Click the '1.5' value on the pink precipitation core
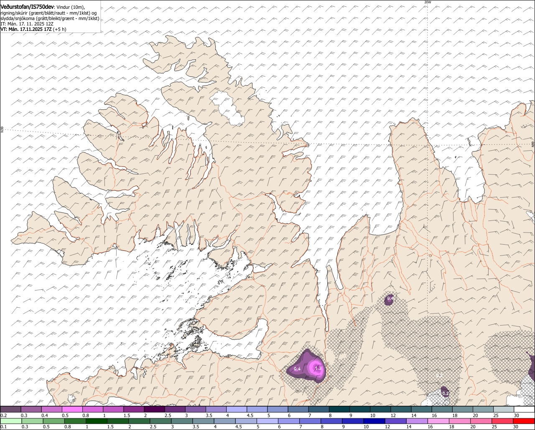Image resolution: width=535 pixels, height=430 pixels. tap(317, 368)
